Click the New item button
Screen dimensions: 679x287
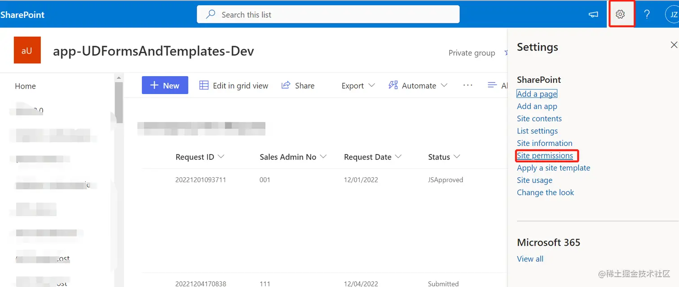[165, 86]
